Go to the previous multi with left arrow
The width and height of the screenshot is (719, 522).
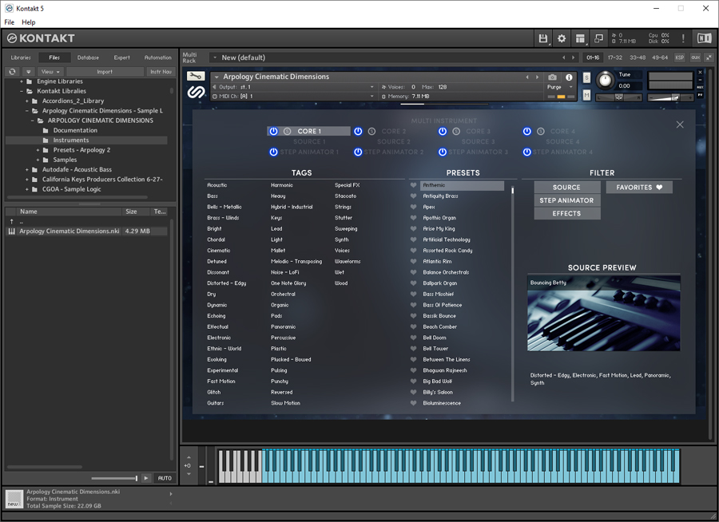563,57
